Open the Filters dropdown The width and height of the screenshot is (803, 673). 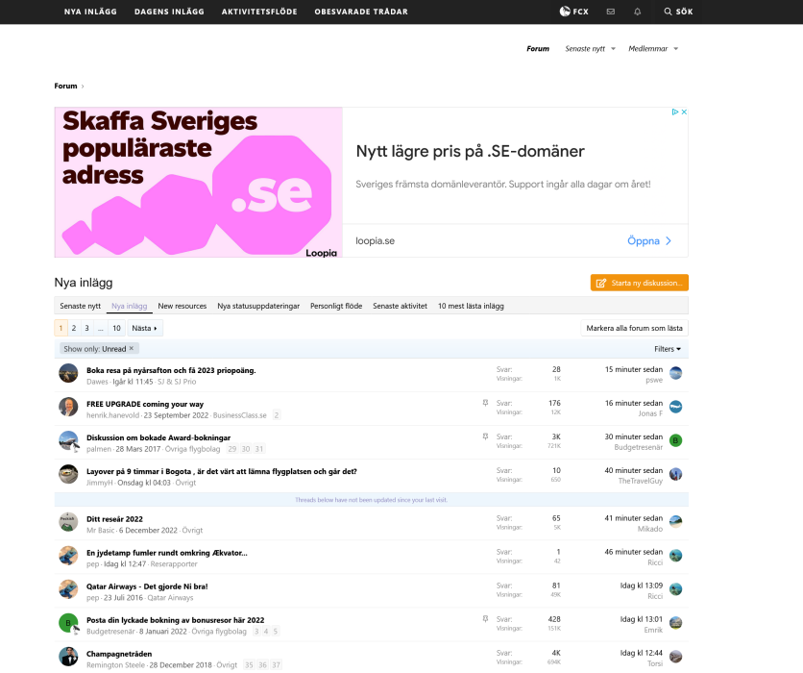point(668,349)
